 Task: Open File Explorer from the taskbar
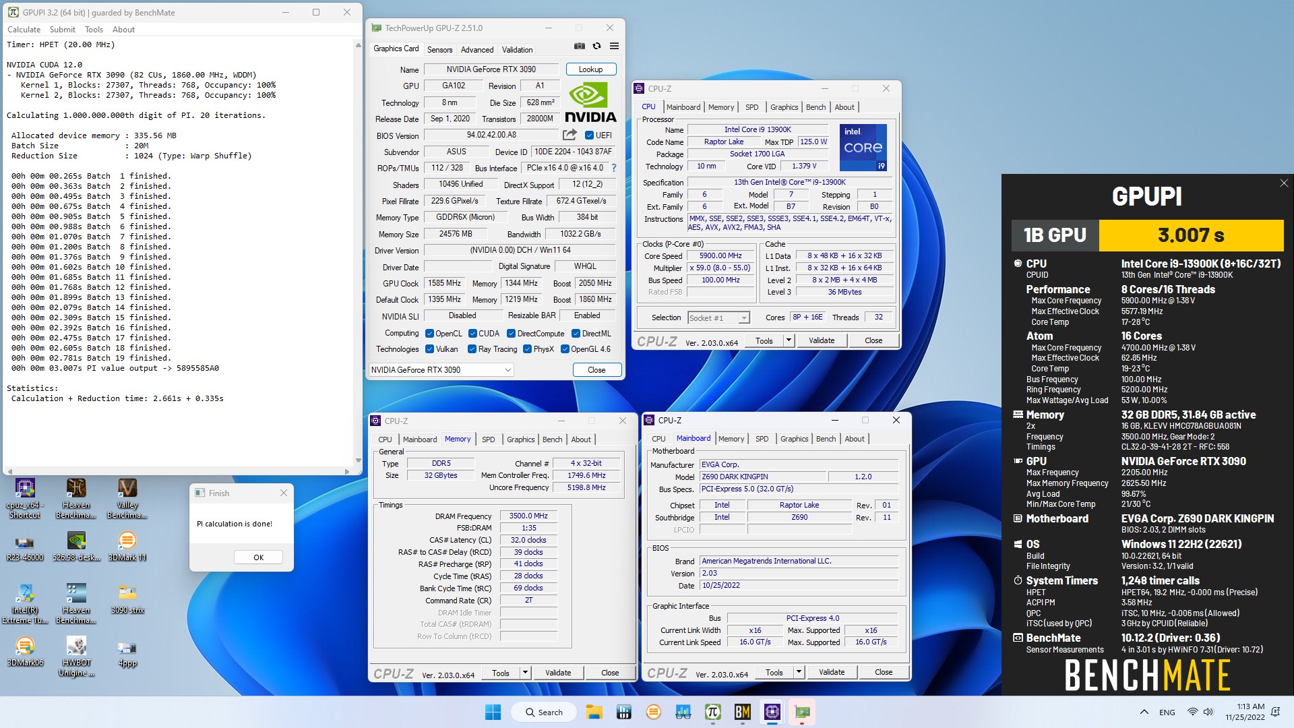(x=594, y=712)
